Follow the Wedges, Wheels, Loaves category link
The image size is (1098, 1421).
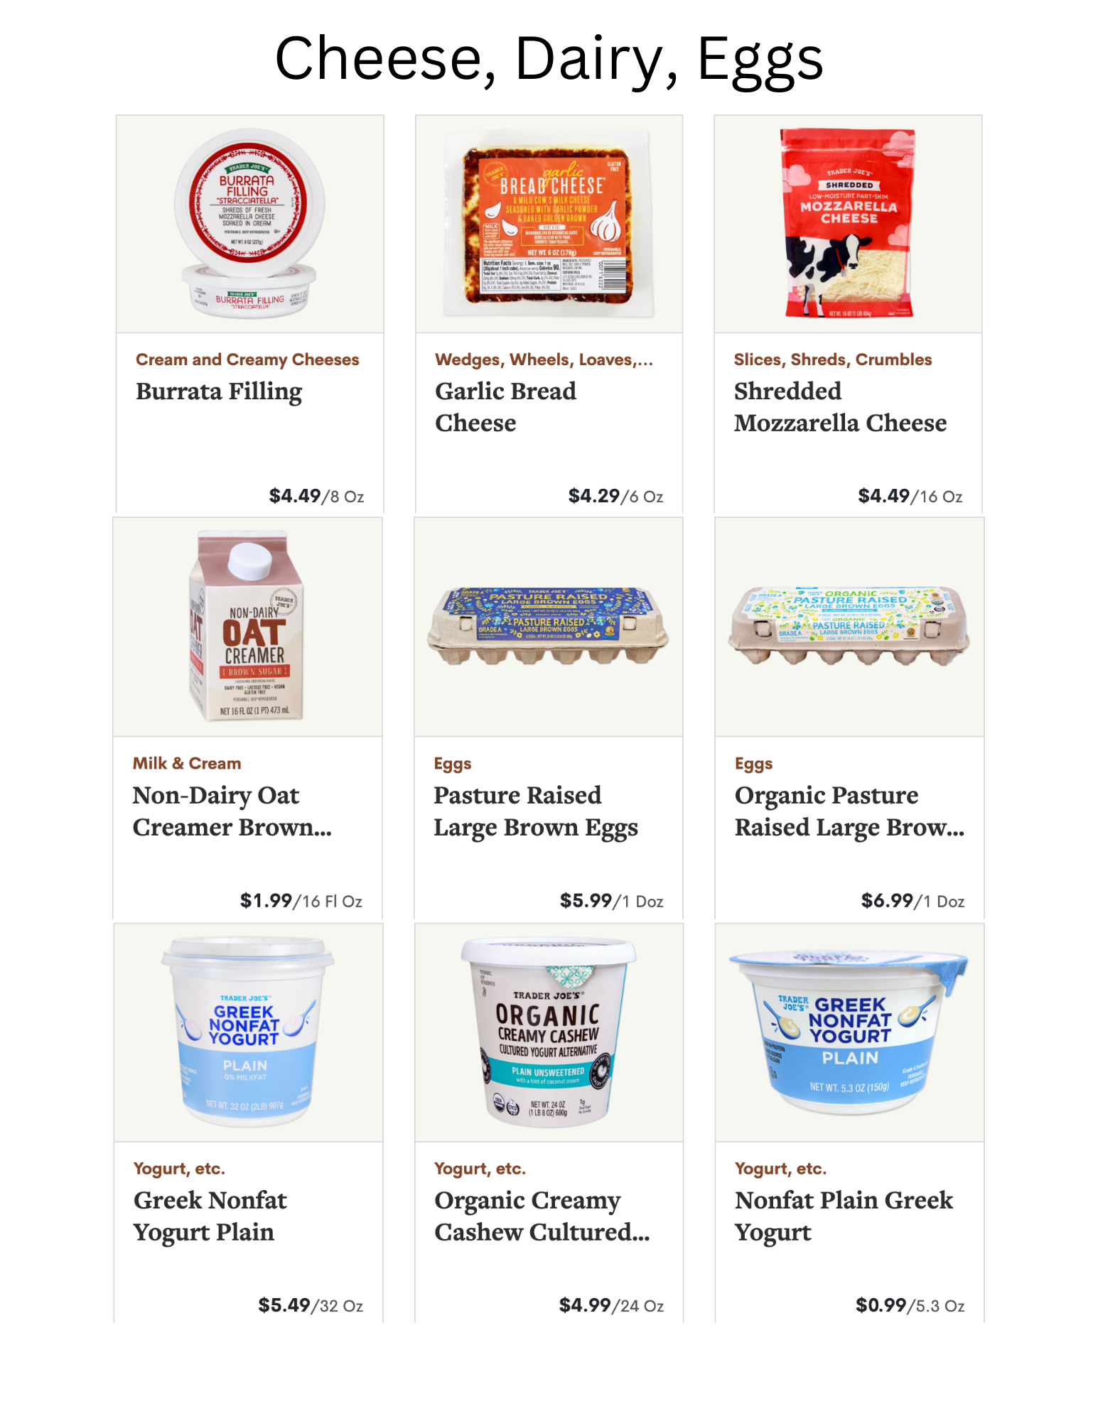click(x=544, y=360)
